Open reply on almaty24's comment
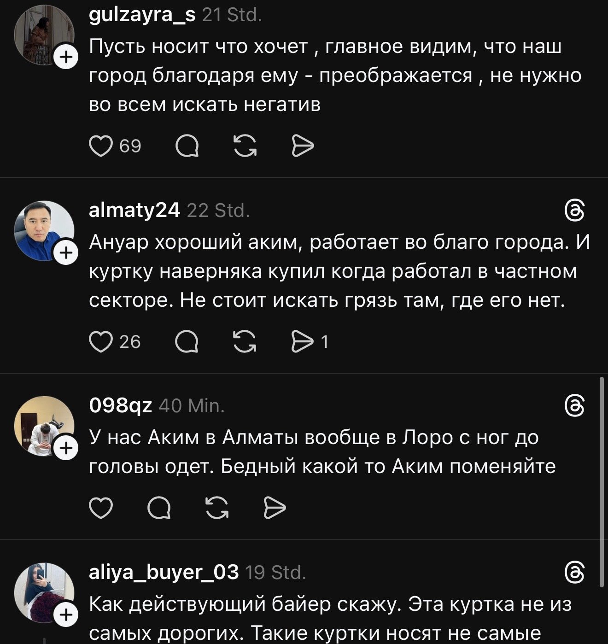The image size is (608, 644). tap(187, 342)
